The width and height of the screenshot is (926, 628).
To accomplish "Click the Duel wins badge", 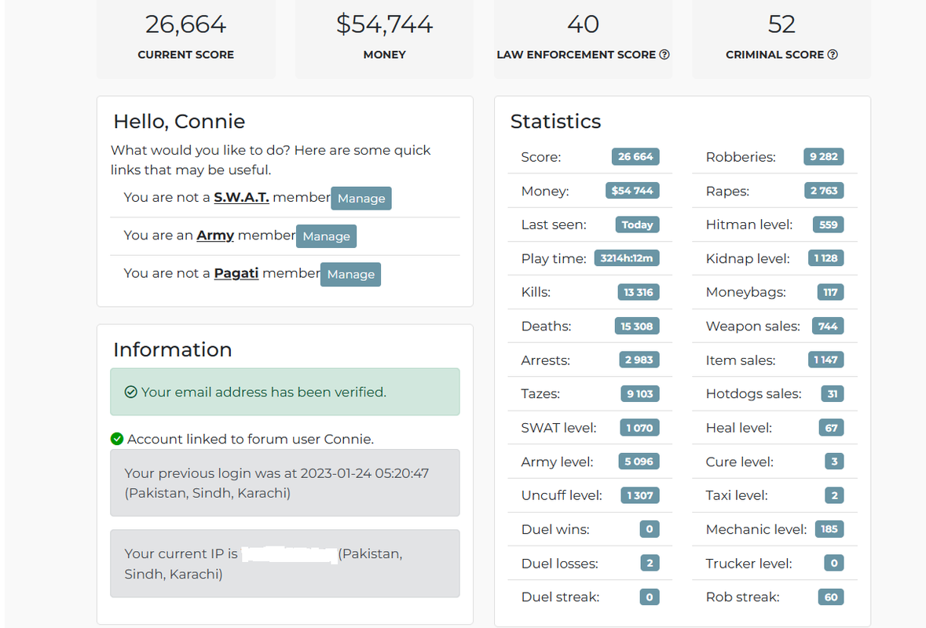I will pyautogui.click(x=650, y=529).
